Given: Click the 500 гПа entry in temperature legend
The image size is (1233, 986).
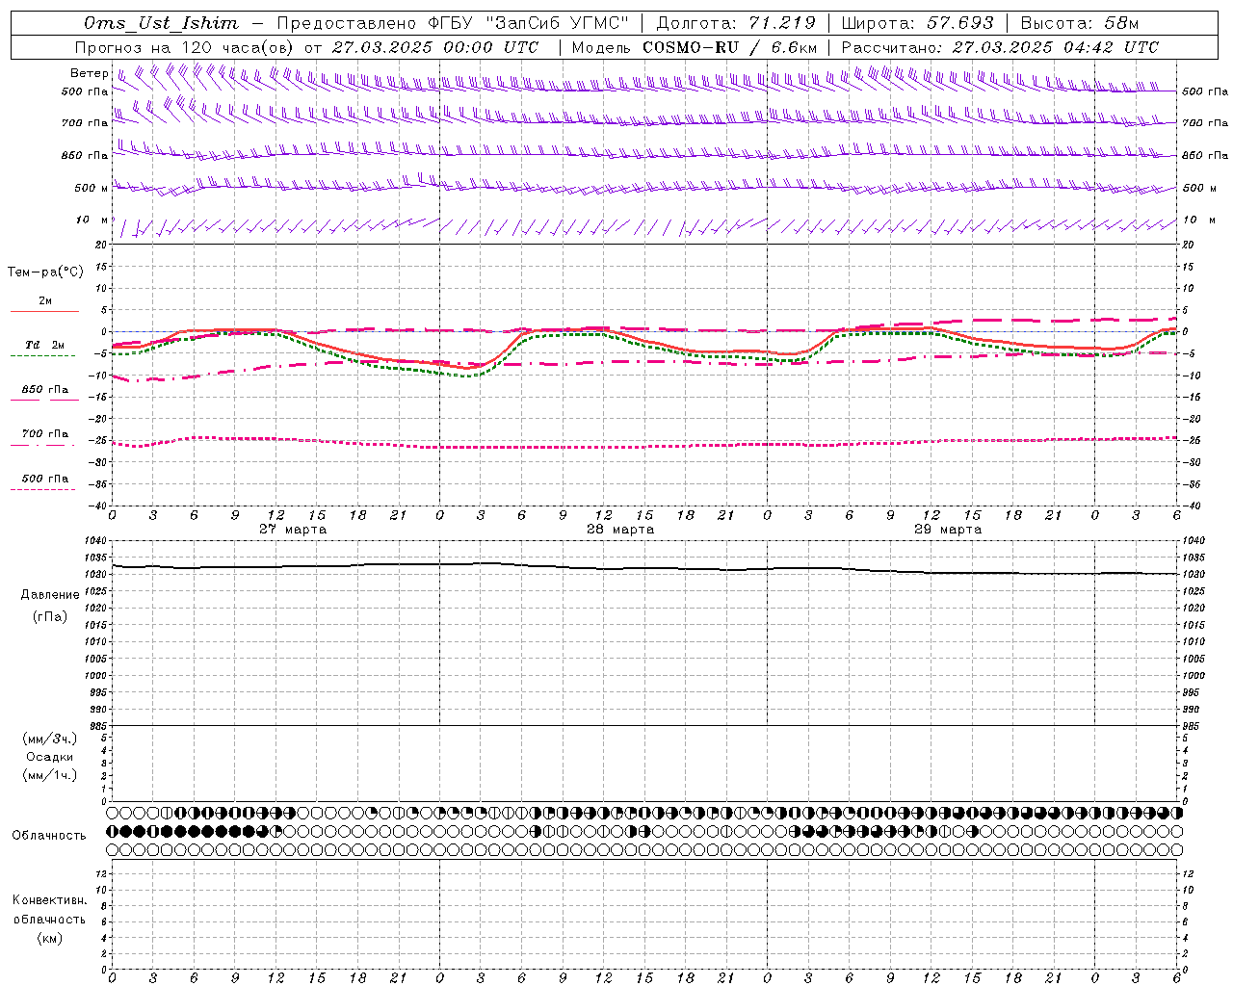Looking at the screenshot, I should [x=45, y=479].
